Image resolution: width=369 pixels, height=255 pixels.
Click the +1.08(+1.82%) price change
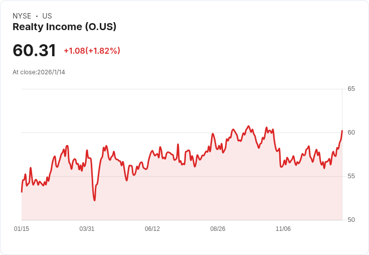coord(92,51)
